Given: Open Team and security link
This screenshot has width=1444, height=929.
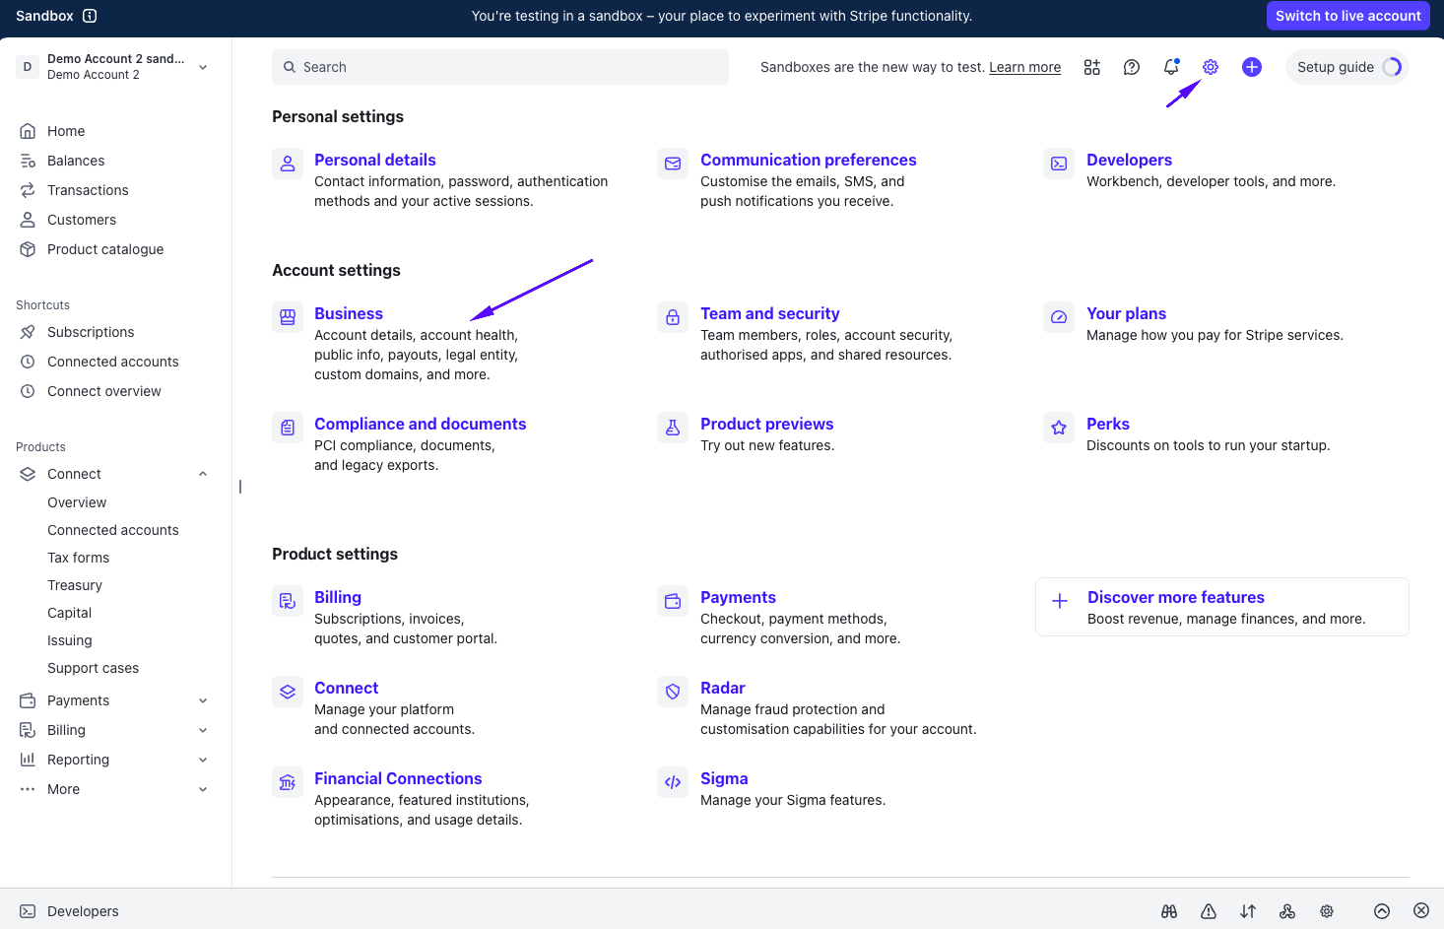Looking at the screenshot, I should point(770,313).
